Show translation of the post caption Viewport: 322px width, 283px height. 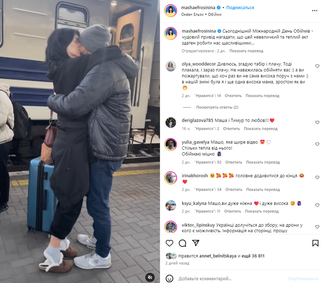[246, 51]
